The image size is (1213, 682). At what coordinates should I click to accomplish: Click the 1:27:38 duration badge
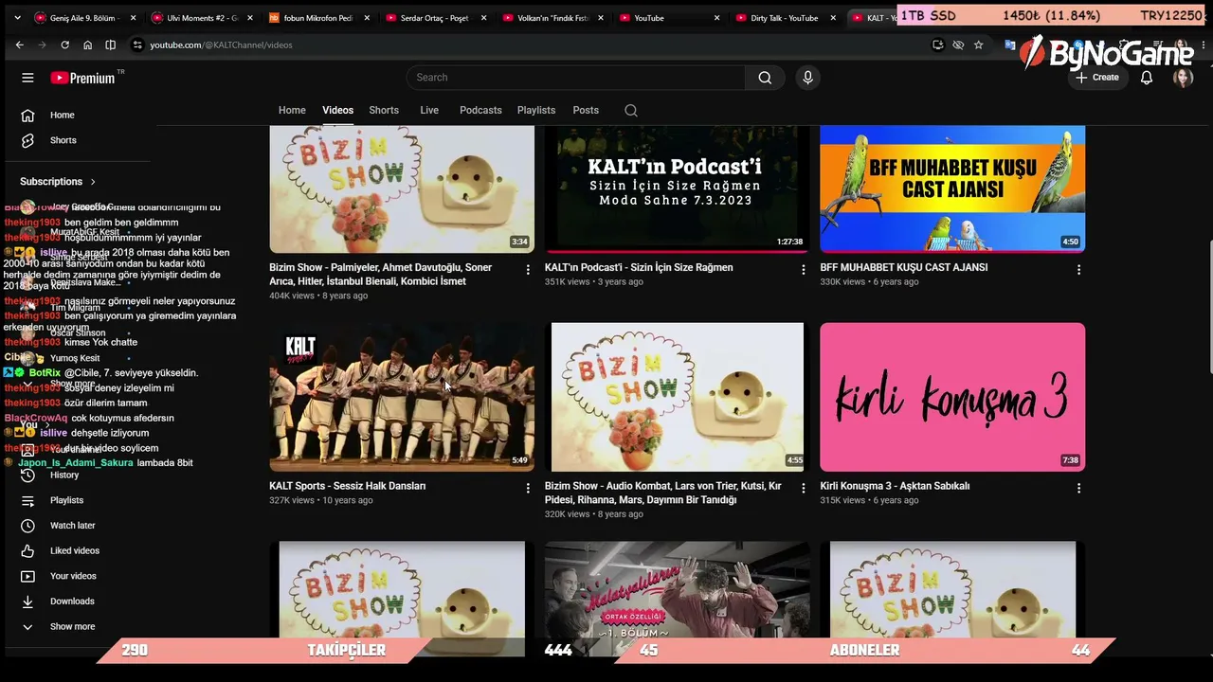click(x=789, y=242)
